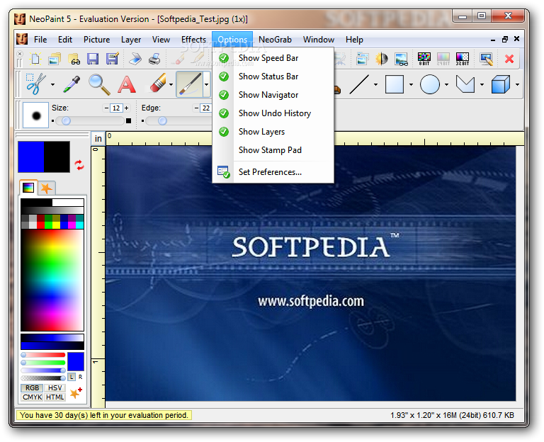The image size is (544, 442).
Task: Open the NeoGrab menu
Action: point(275,40)
